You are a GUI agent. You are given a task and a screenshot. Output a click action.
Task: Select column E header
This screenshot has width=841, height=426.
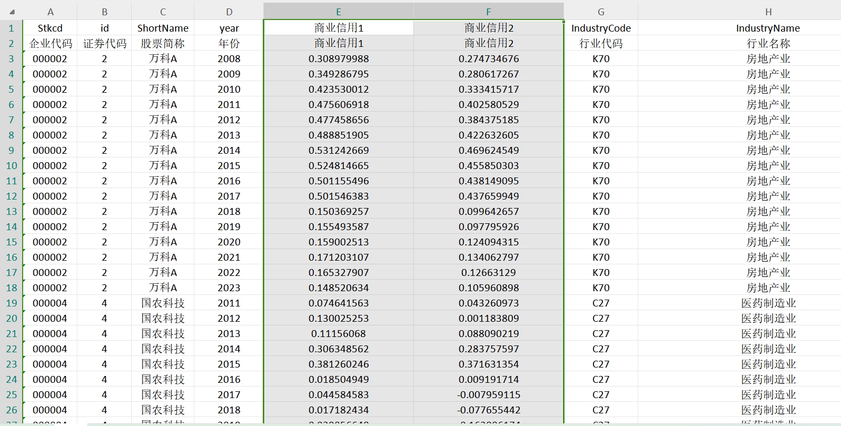pos(339,12)
